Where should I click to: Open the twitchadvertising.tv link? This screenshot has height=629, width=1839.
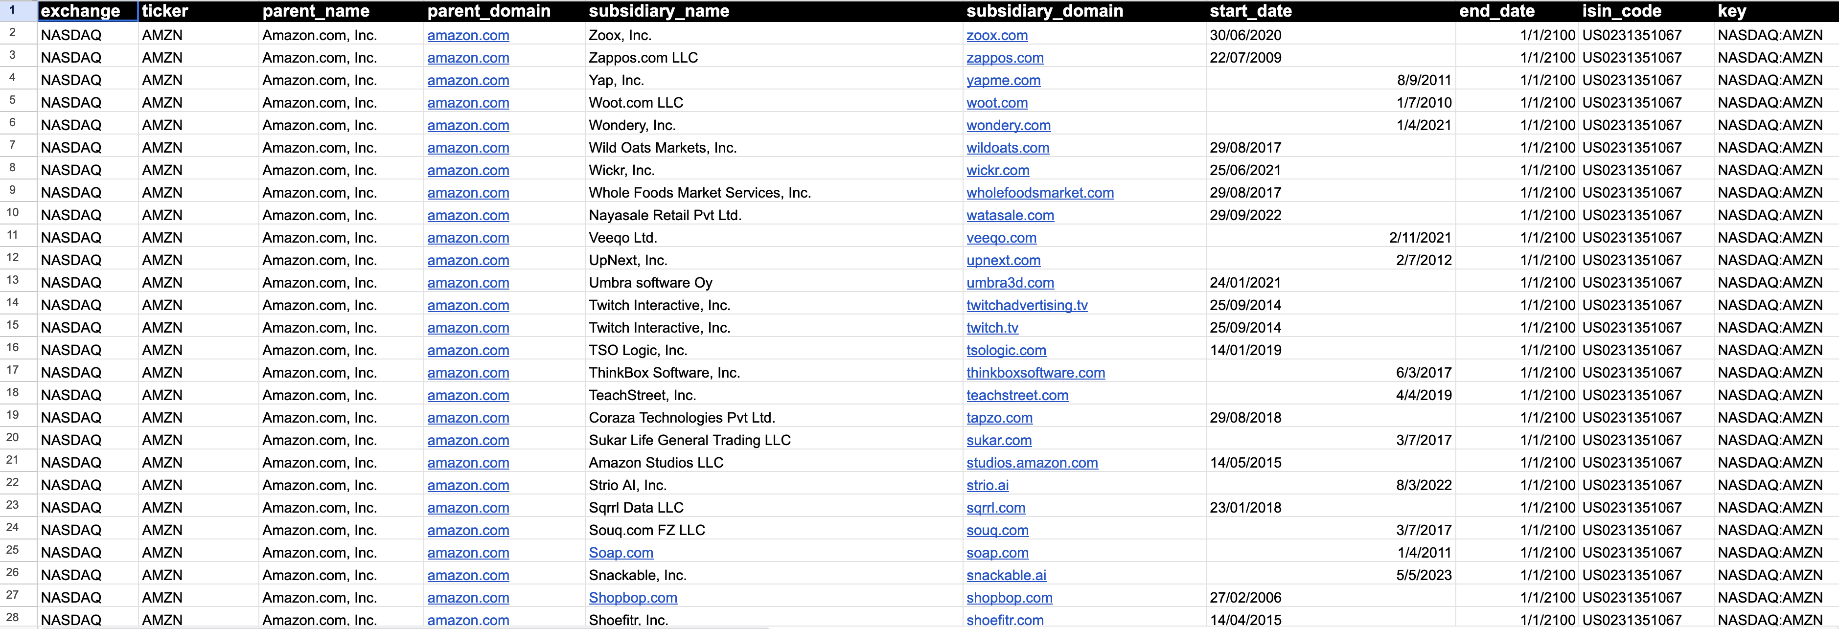tap(1027, 305)
